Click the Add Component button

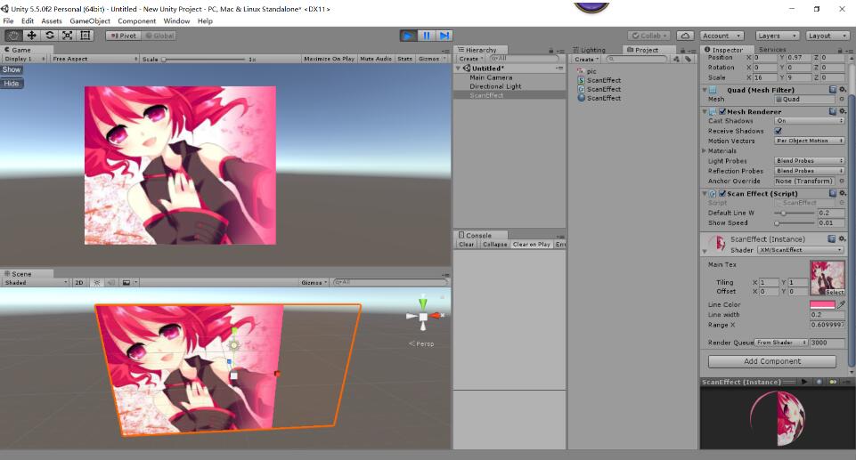(772, 361)
